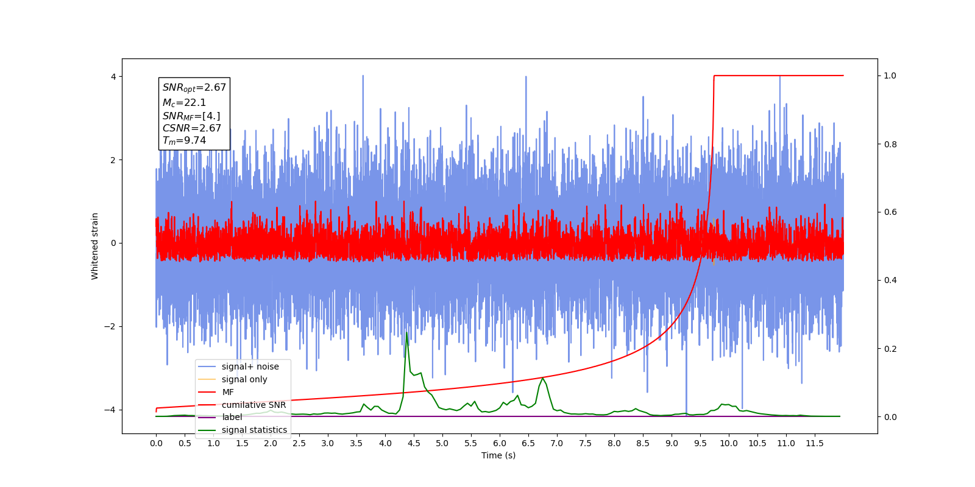The image size is (975, 487).
Task: Click the x-axis tick label 9.5
Action: coord(700,443)
